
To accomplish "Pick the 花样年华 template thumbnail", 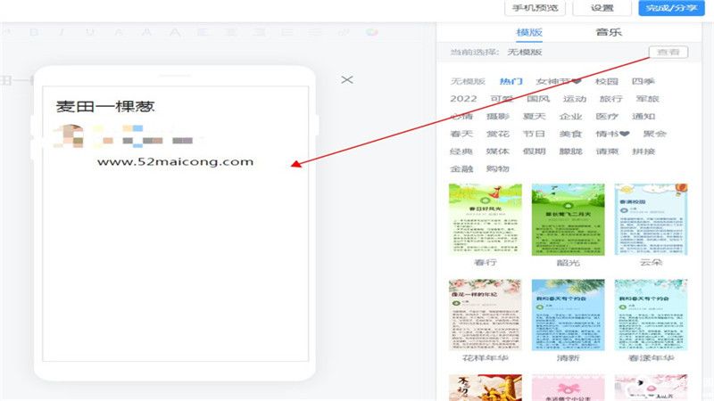I will click(x=485, y=315).
